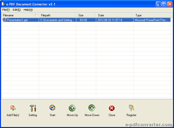Sort by the Filepath column header
The width and height of the screenshot is (174, 128).
coord(57,15)
